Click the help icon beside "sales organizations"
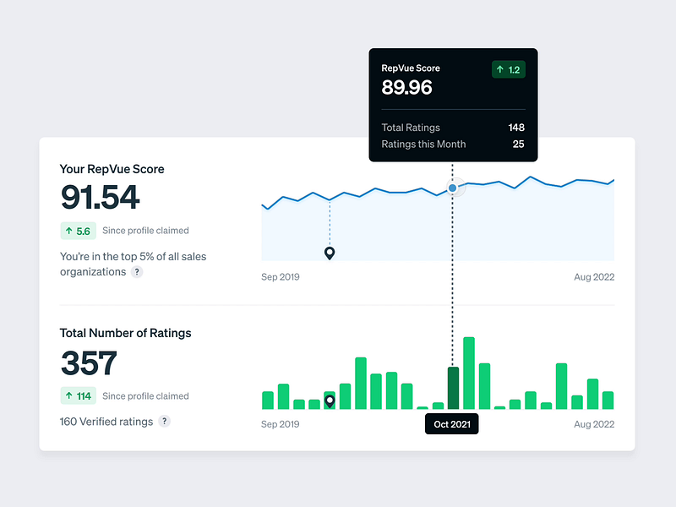The image size is (676, 507). click(x=137, y=272)
